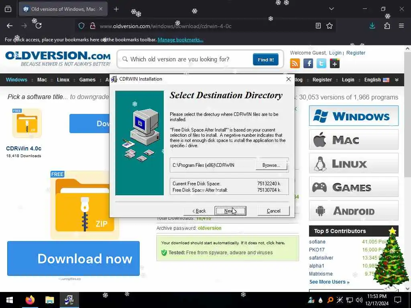
Task: Open the Windows Start menu
Action: coord(10,300)
